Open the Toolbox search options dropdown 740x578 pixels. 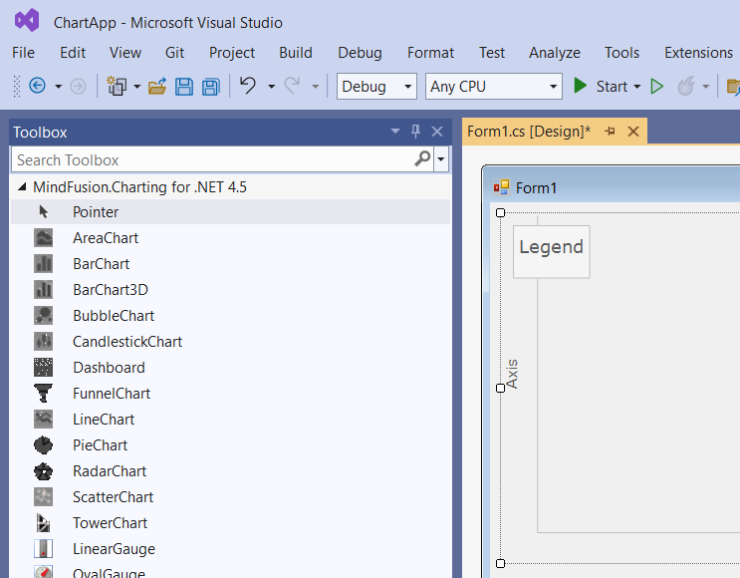click(x=441, y=159)
